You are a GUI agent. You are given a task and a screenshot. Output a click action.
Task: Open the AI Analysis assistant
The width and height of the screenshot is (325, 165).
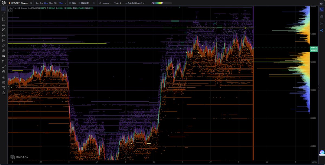tap(322, 153)
